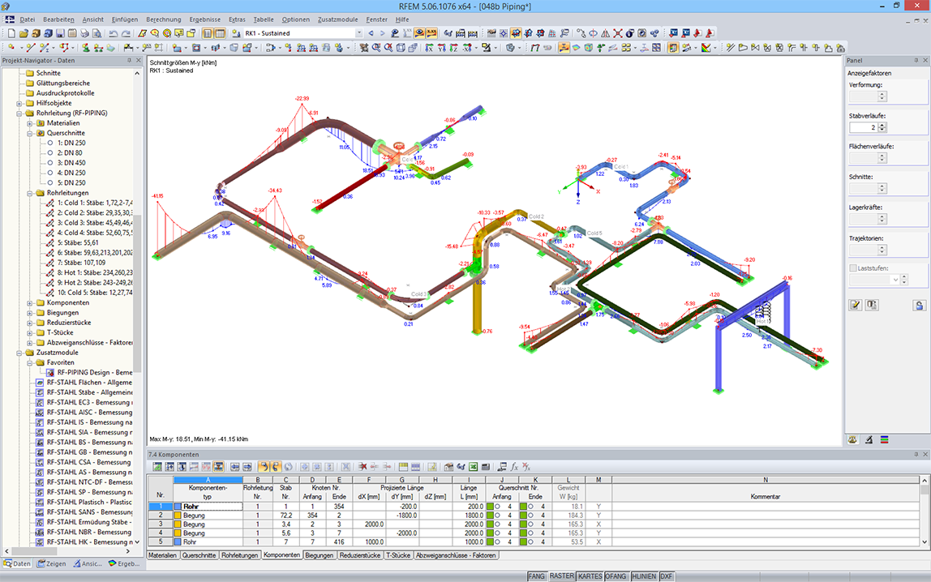Viewport: 931px width, 582px height.
Task: Click the red X delete row icon
Action: 363,467
